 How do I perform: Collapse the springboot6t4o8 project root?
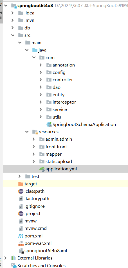click(6, 5)
